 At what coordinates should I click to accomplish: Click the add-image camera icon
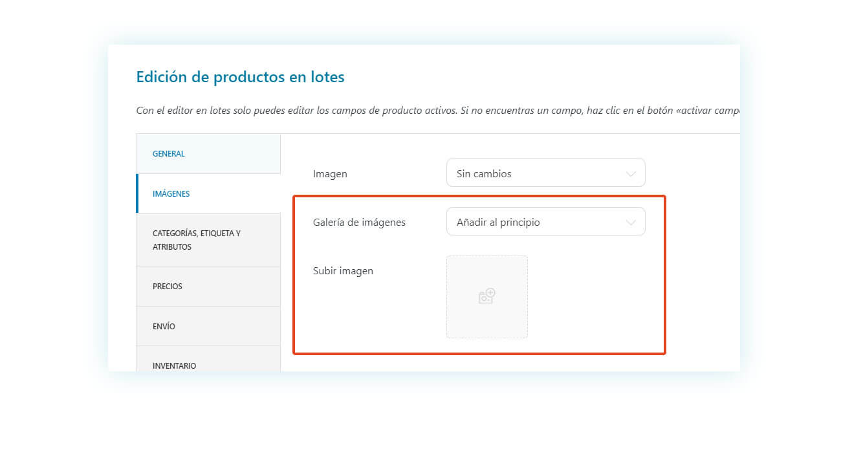[x=487, y=296]
